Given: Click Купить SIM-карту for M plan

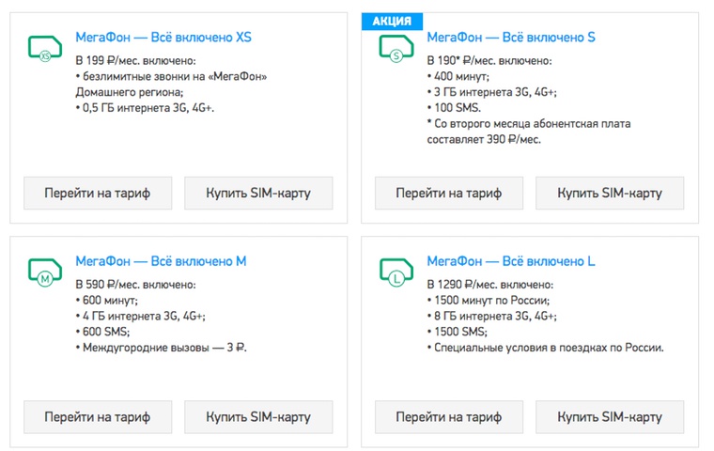Looking at the screenshot, I should click(x=258, y=417).
